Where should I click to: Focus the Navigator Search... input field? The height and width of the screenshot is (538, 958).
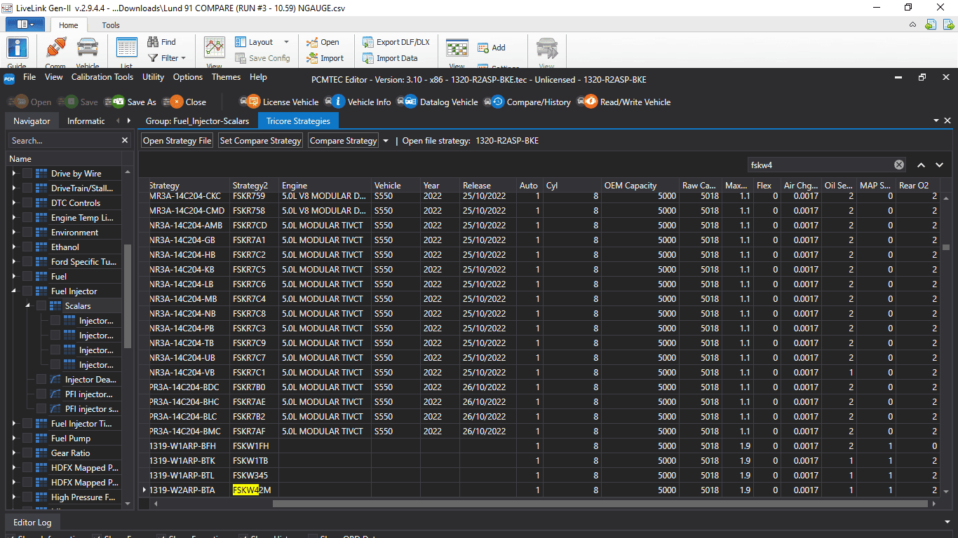coord(65,141)
